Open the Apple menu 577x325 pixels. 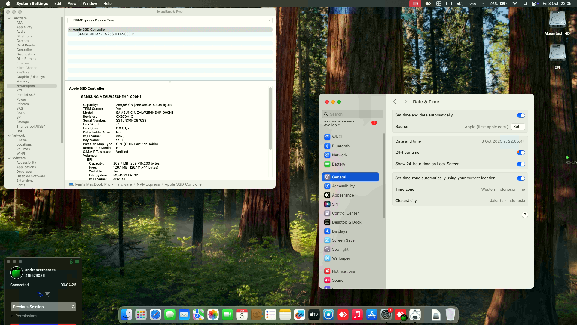pos(8,4)
